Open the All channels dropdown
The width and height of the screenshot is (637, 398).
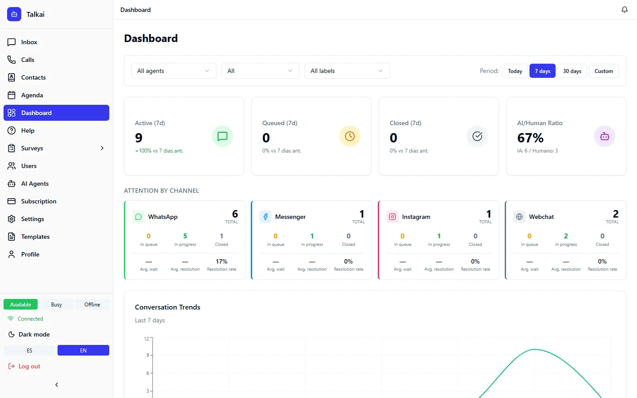(x=261, y=71)
